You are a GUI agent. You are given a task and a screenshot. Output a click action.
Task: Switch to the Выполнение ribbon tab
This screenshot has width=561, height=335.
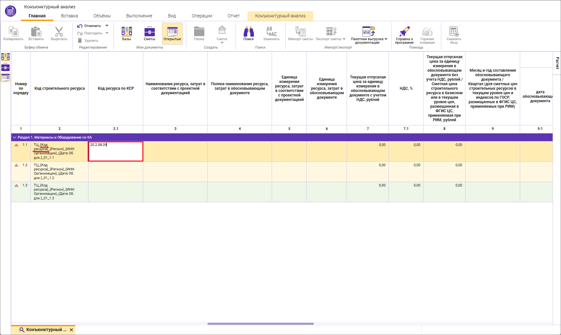point(139,16)
